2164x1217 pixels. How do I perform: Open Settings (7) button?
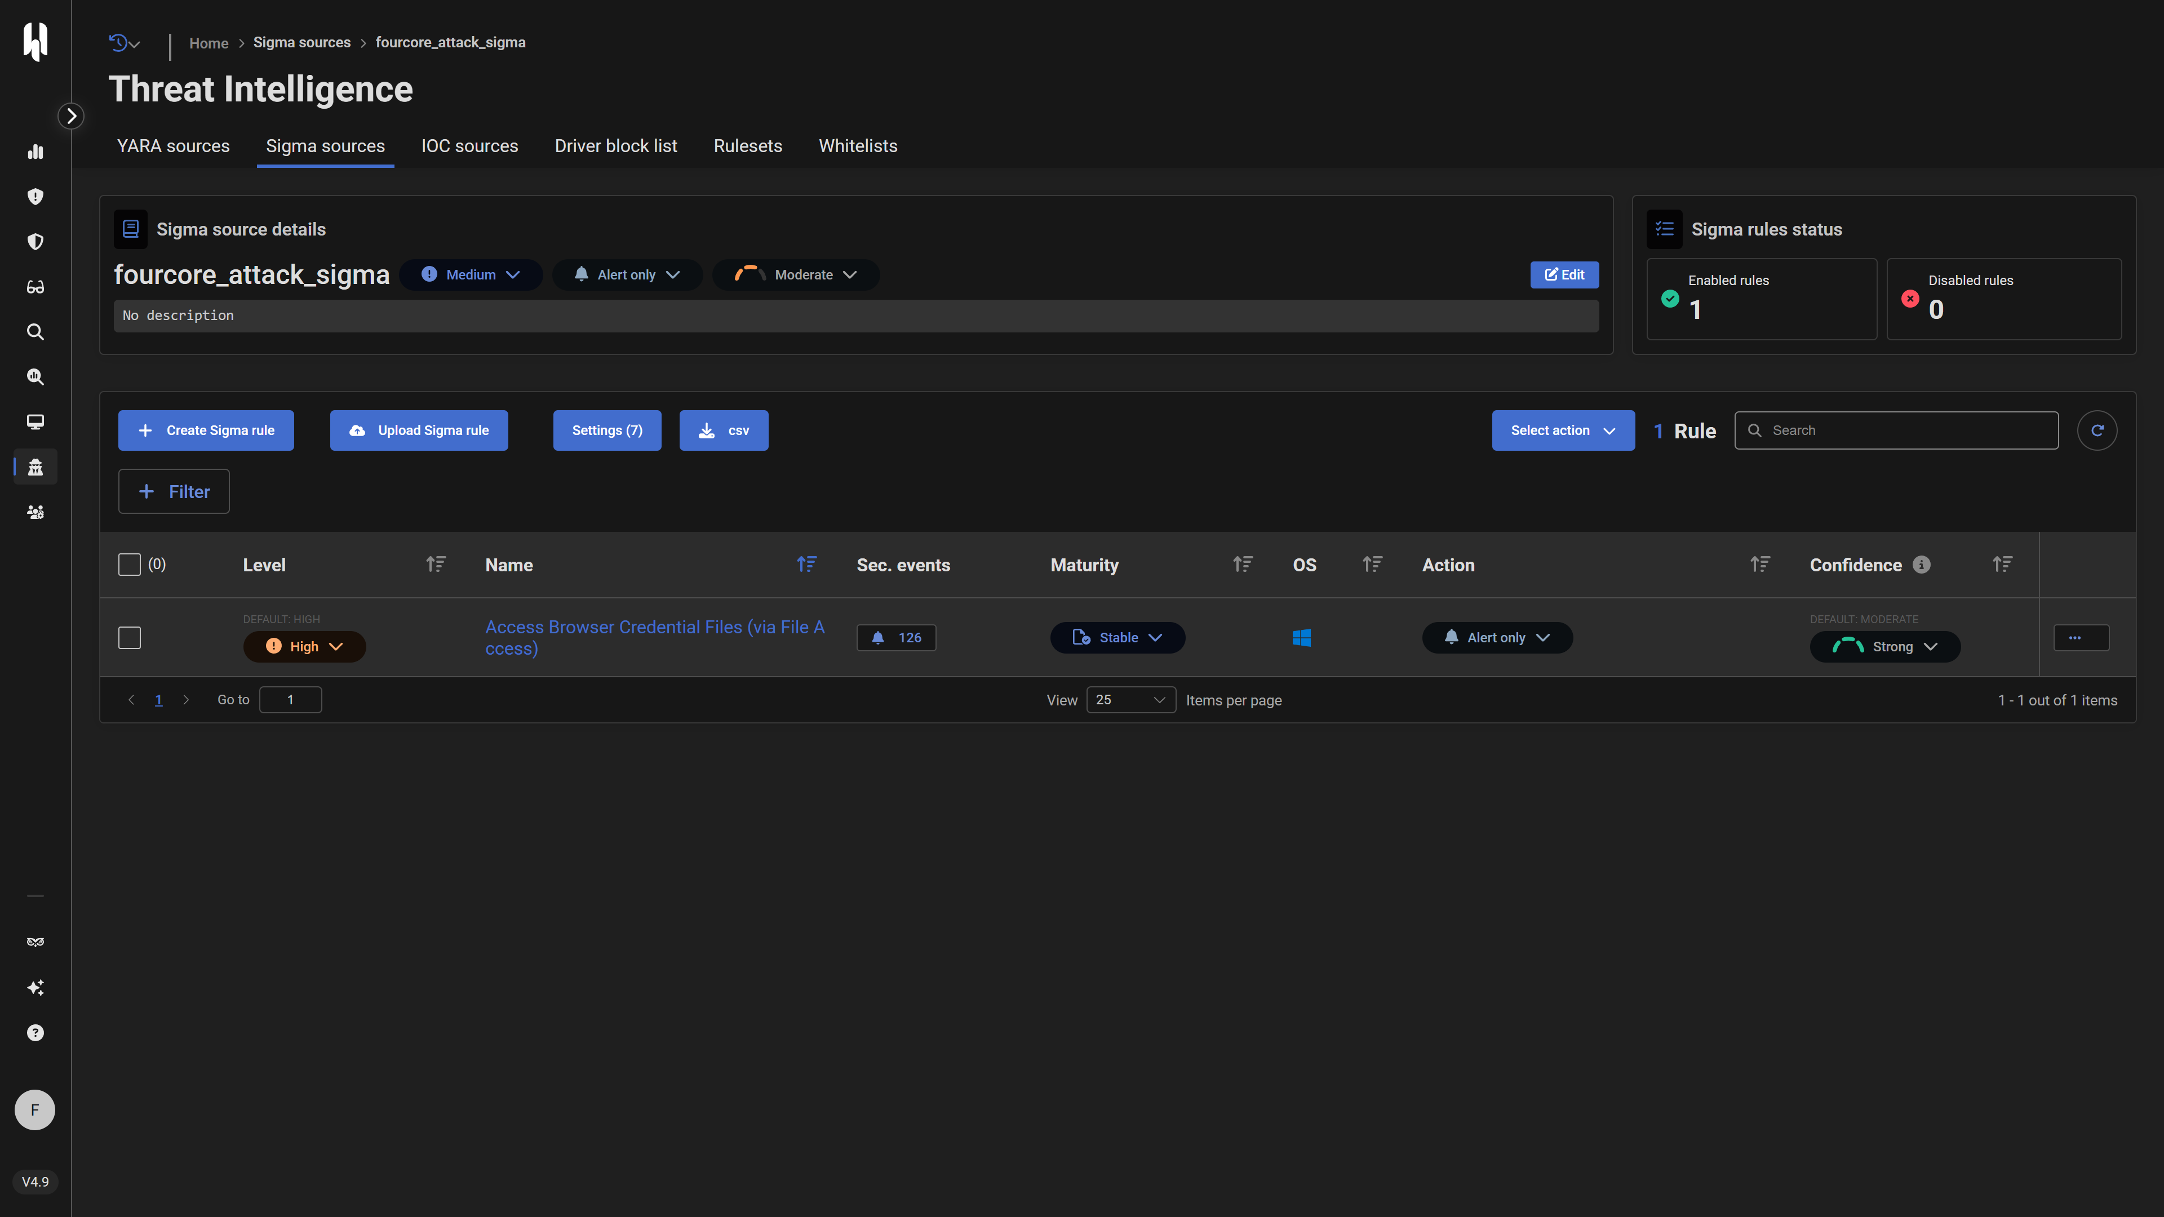click(x=606, y=430)
